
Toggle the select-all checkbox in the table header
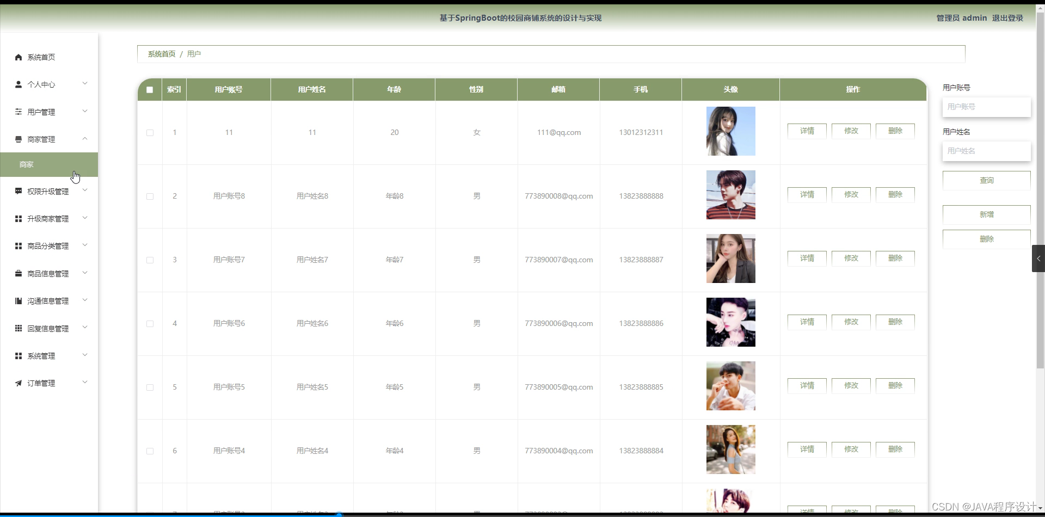[150, 90]
